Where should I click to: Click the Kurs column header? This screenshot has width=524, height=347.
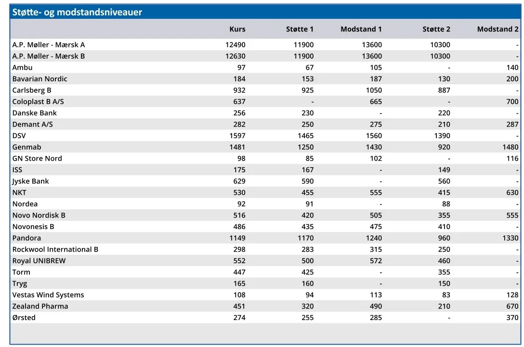point(237,29)
